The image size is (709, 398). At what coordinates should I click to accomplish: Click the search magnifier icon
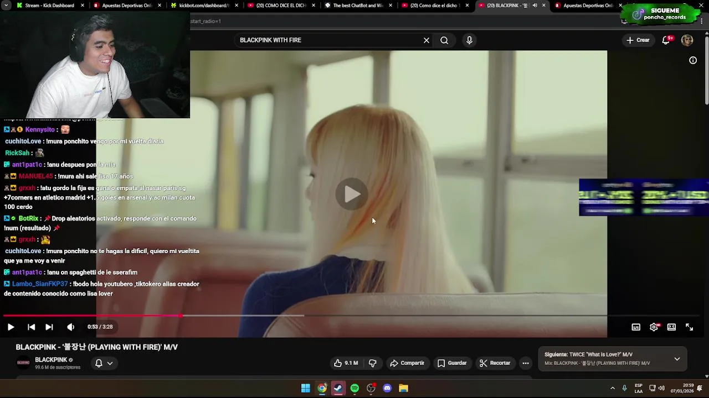point(444,40)
